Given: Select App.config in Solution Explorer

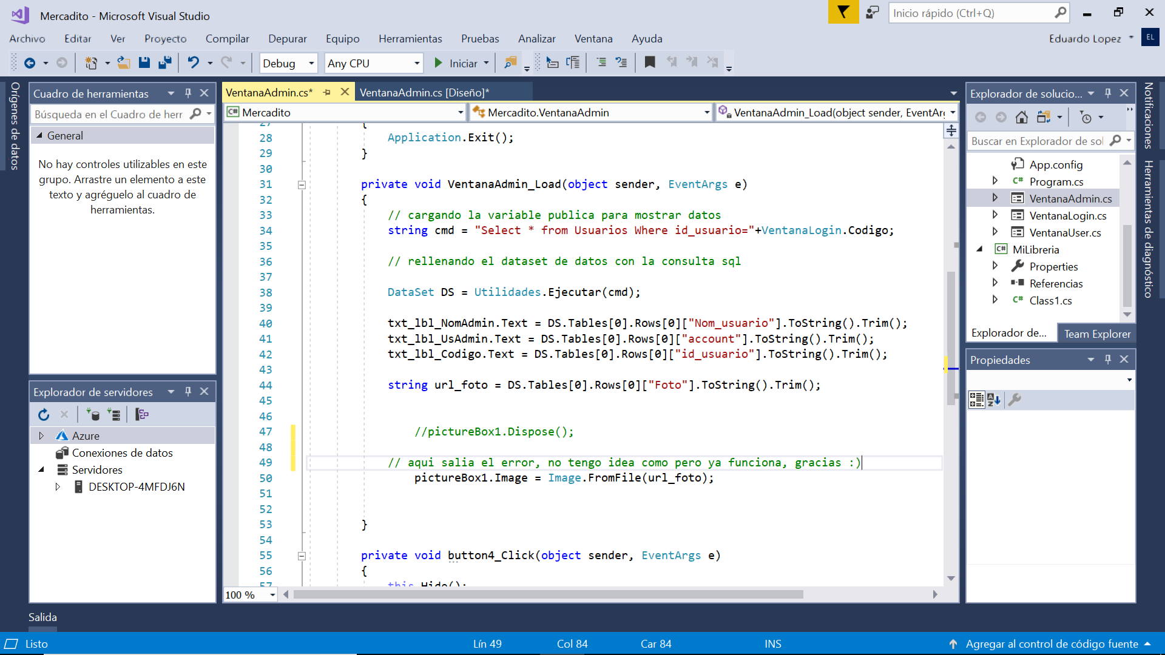Looking at the screenshot, I should coord(1056,164).
